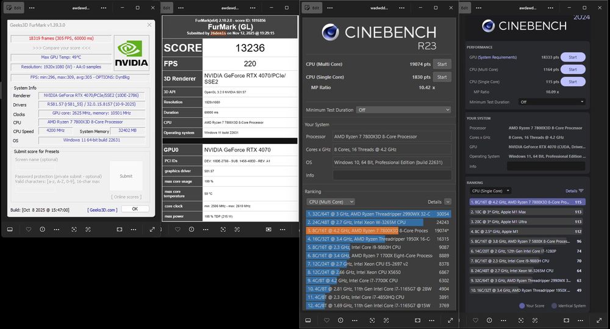Click the Submit button in FurMark dialog
The height and width of the screenshot is (329, 610).
tap(126, 176)
